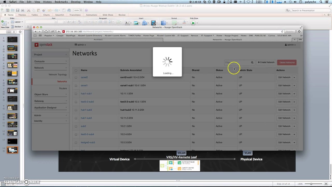Click Safari back arrow button
332x187 pixels.
pyautogui.click(x=36, y=31)
